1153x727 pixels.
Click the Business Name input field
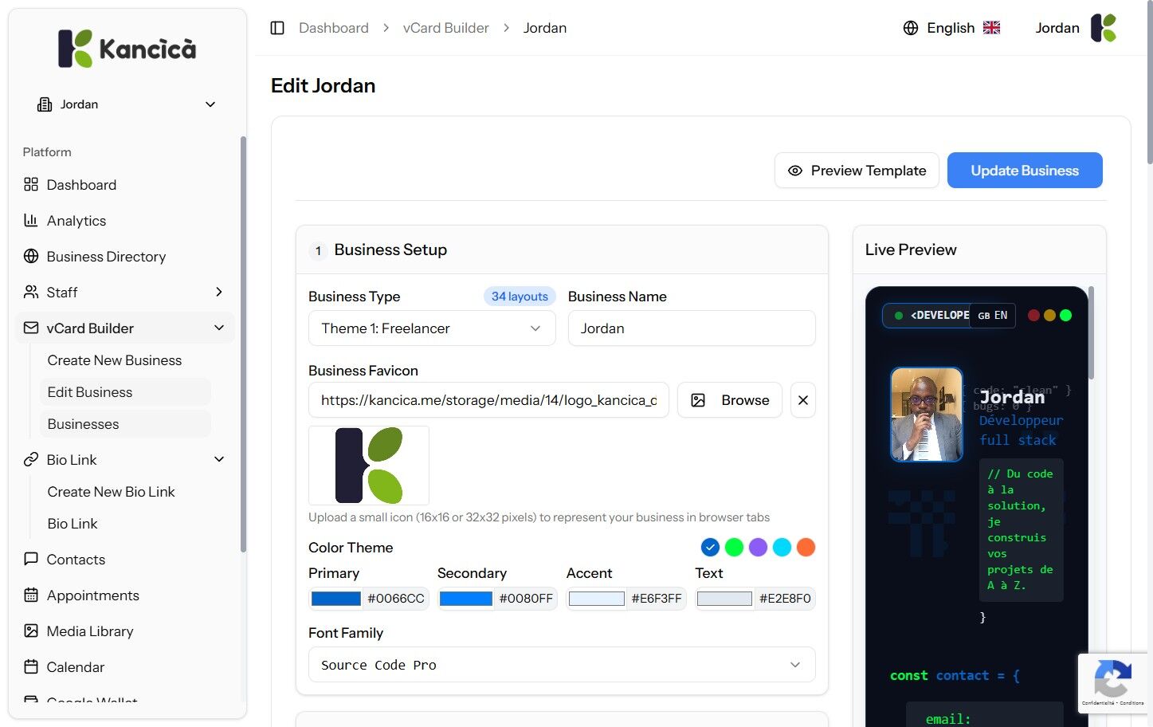[692, 328]
